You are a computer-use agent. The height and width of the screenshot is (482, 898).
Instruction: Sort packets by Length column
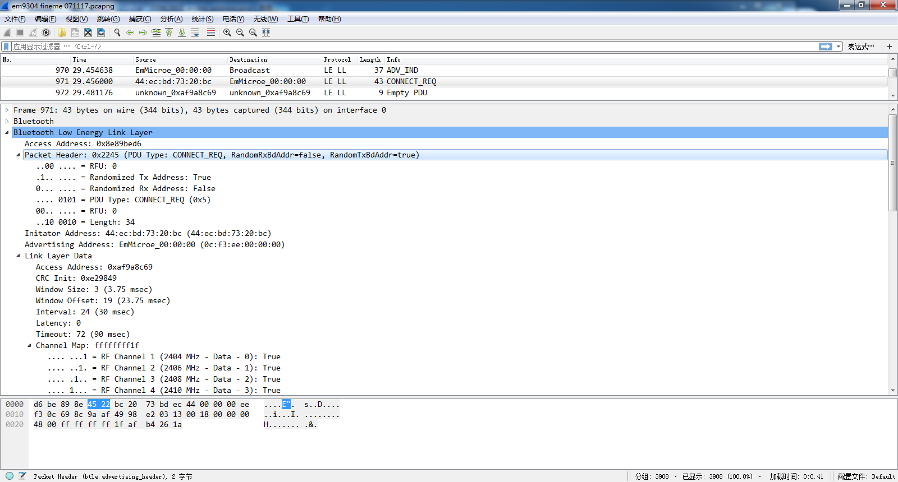click(x=371, y=59)
